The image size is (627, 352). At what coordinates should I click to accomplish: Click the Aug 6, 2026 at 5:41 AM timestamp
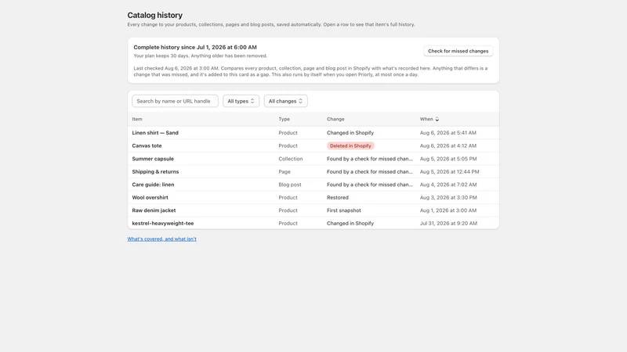point(448,133)
